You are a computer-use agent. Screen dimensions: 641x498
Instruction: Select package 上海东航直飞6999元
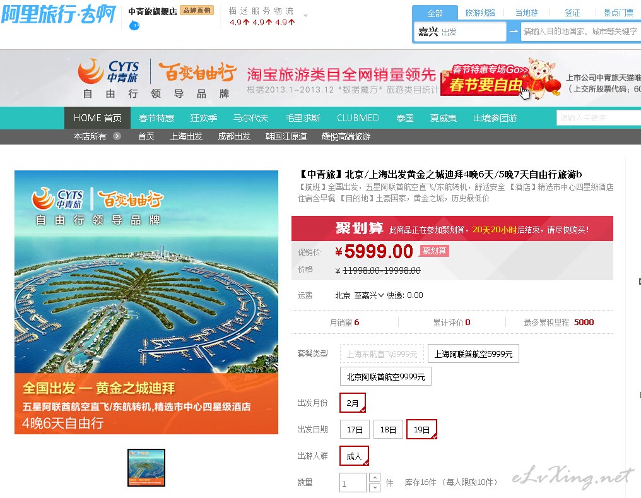pos(382,354)
